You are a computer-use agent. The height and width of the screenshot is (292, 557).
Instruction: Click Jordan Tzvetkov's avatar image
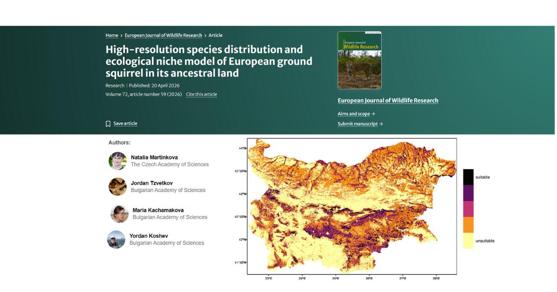[118, 186]
